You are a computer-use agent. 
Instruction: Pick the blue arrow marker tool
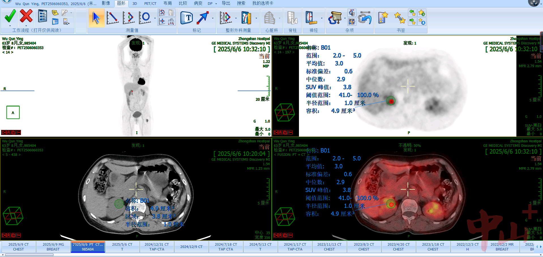click(203, 18)
